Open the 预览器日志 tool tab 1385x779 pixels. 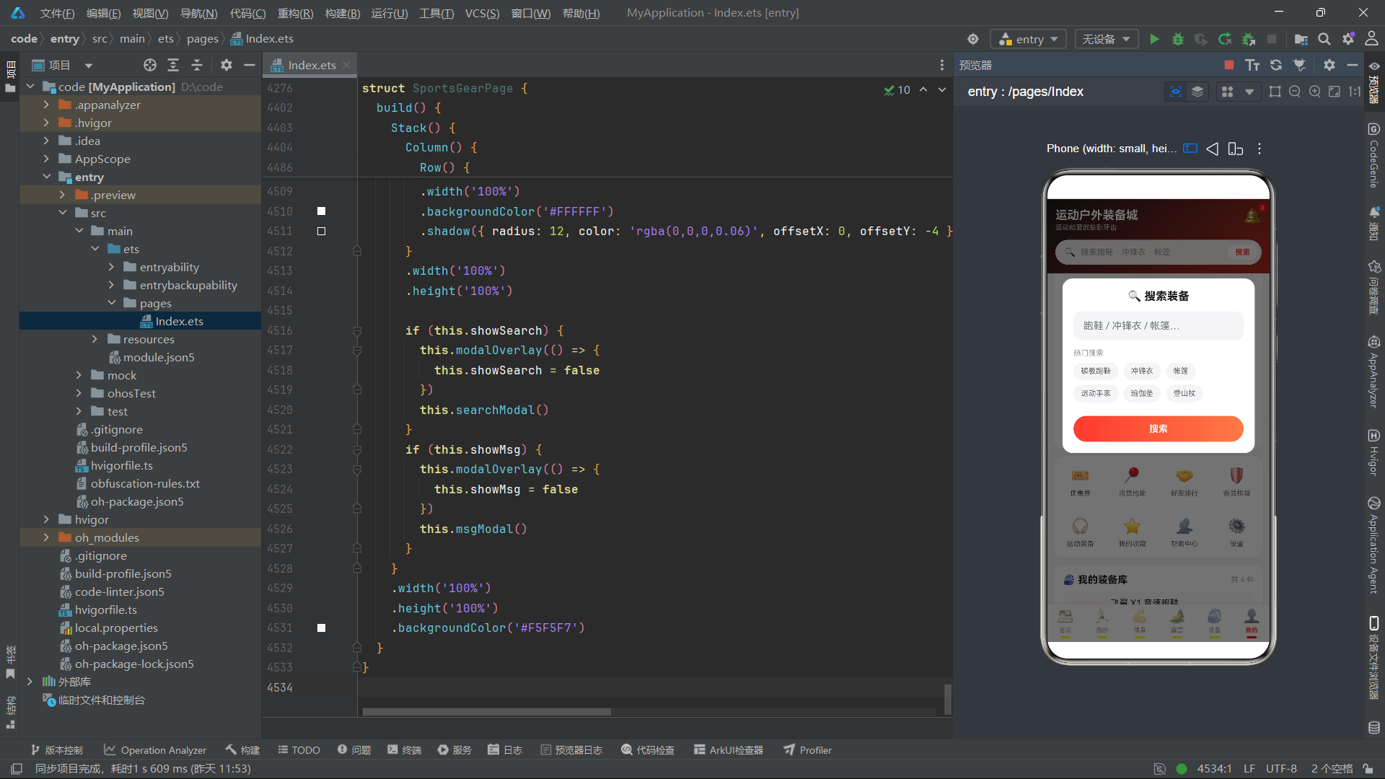click(571, 750)
